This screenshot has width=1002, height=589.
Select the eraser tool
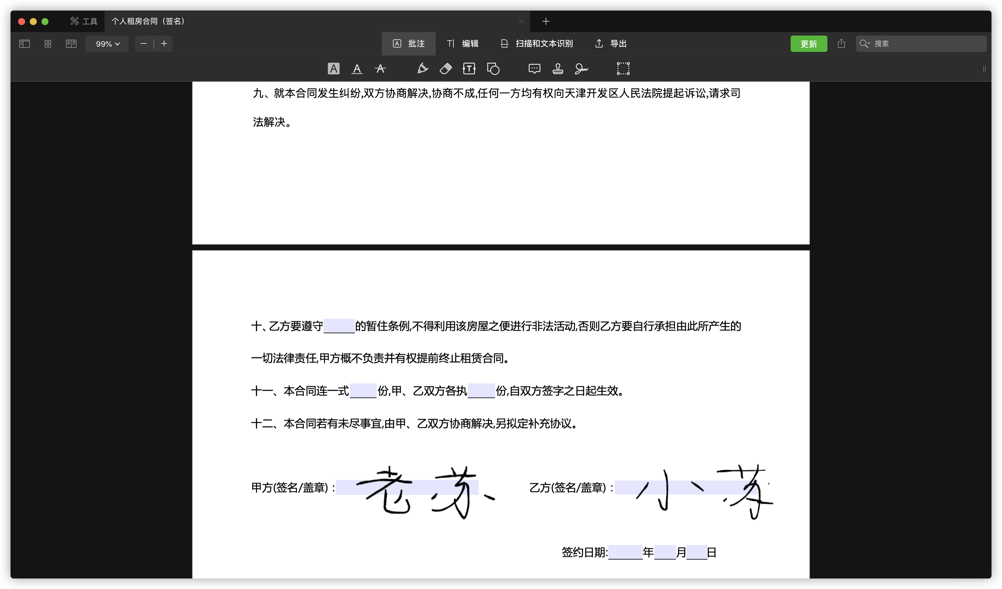click(446, 69)
